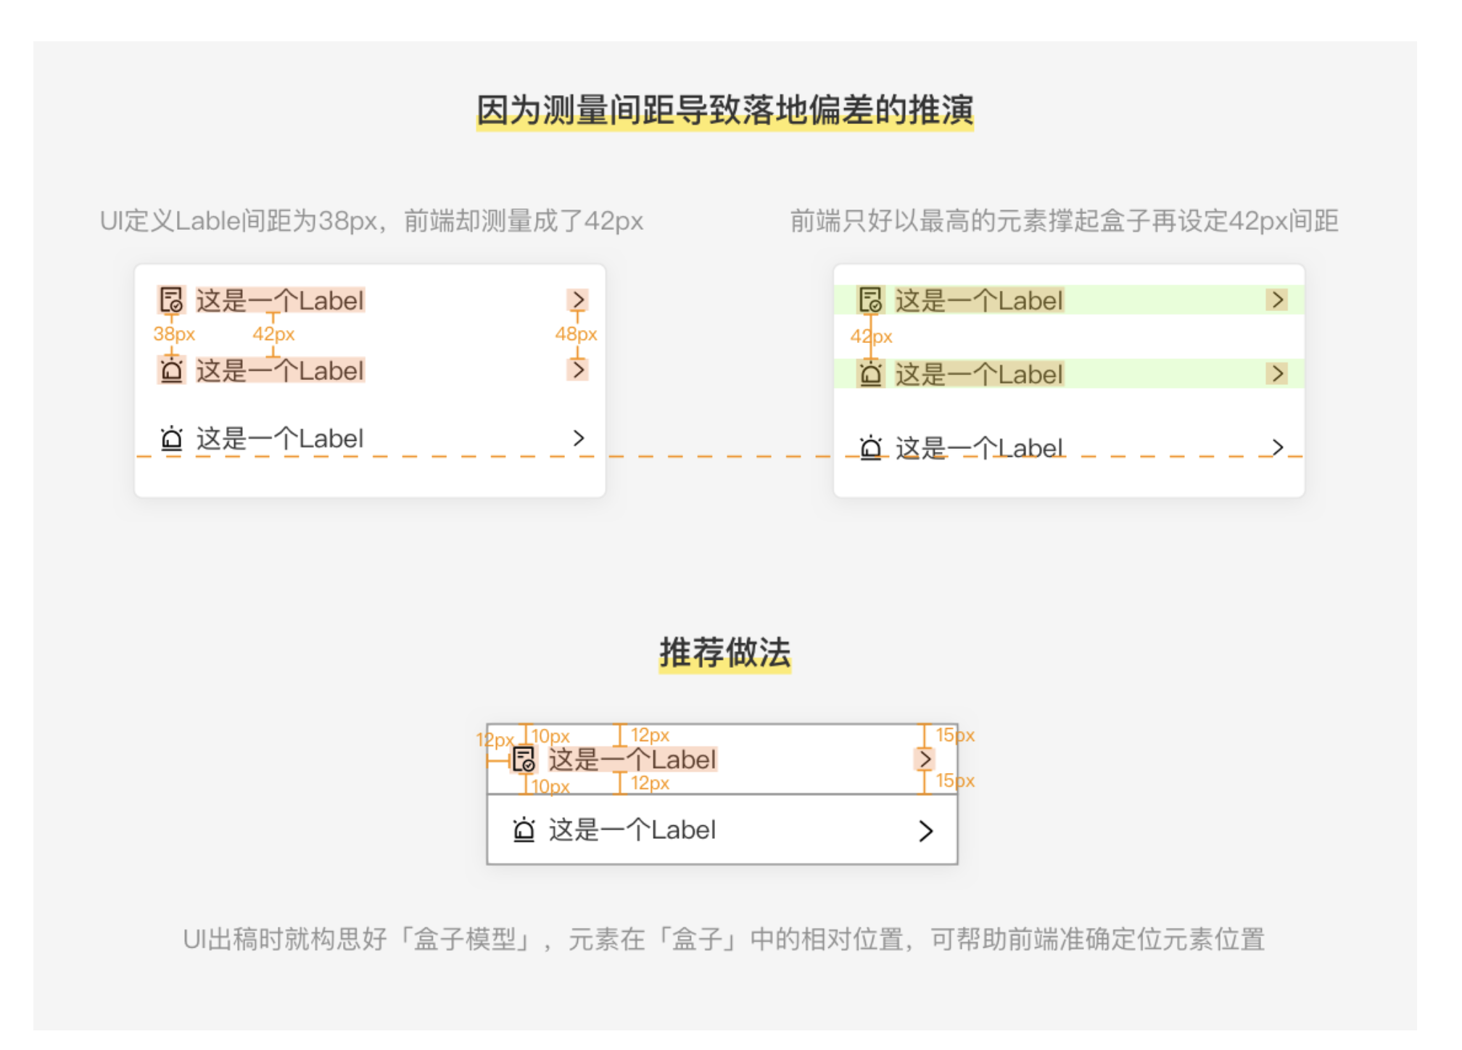Click the 推荐做法 heading
Screen dimensions: 1462x1050
(724, 653)
